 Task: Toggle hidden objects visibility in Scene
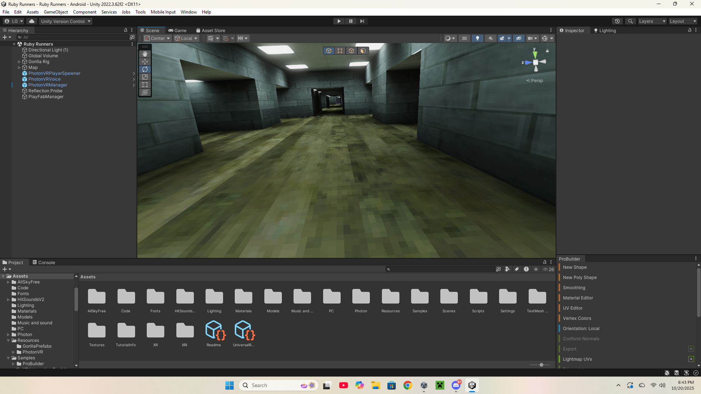[x=518, y=38]
